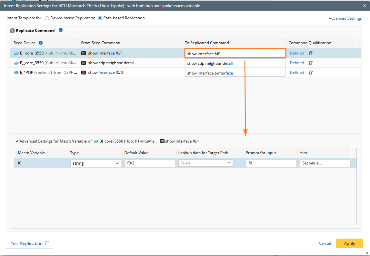The width and height of the screenshot is (370, 256).
Task: Click trash icon for show cdp neighbor detail
Action: 311,63
